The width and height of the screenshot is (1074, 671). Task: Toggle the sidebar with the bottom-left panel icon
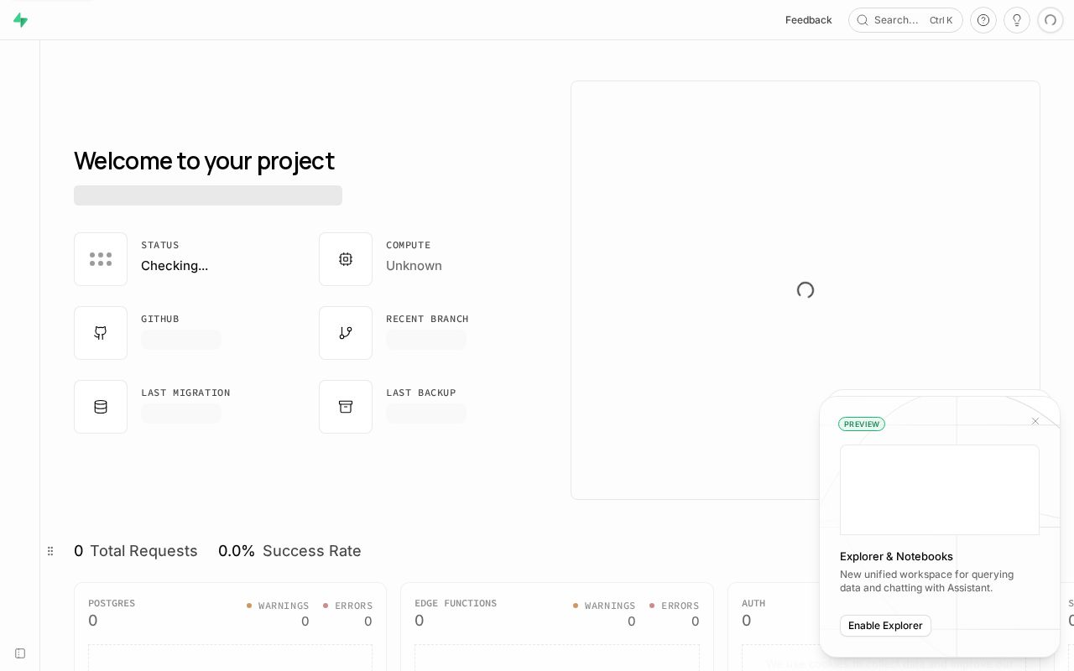point(20,653)
